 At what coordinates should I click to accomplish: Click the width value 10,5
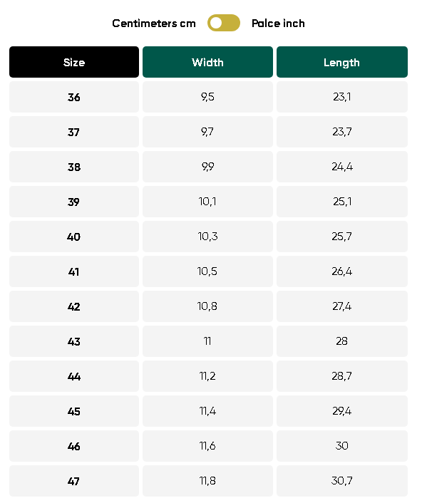[207, 271]
